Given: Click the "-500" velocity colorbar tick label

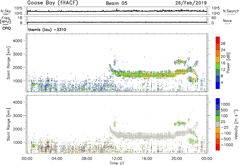Looking at the screenshot, I should [x=226, y=139].
